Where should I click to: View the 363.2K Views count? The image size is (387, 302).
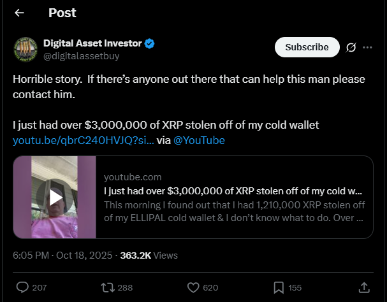click(149, 255)
